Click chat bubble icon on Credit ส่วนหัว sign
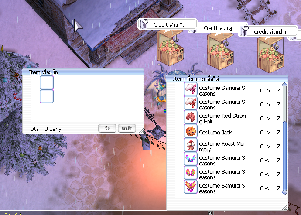 (145, 24)
